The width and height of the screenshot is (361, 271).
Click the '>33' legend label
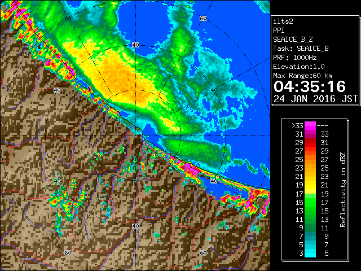[297, 126]
